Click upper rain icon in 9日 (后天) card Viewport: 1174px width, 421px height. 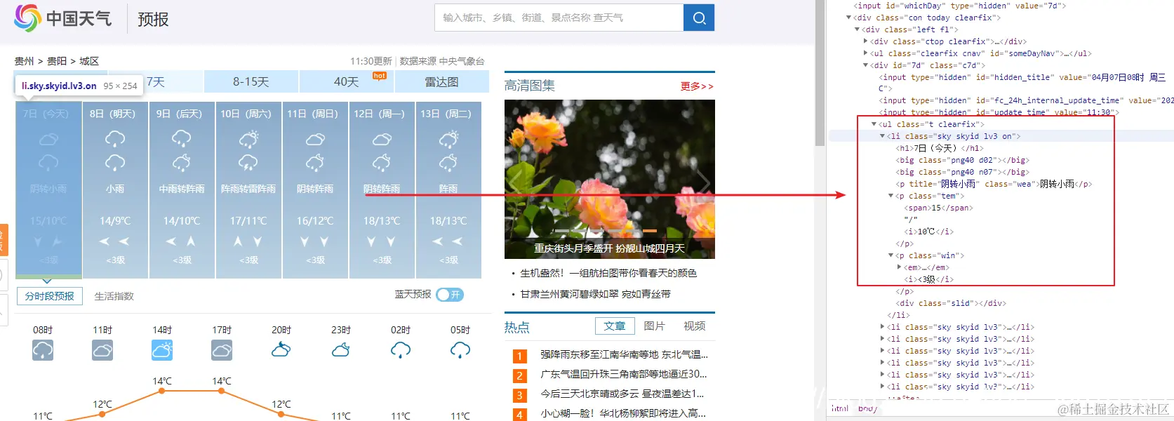point(182,139)
